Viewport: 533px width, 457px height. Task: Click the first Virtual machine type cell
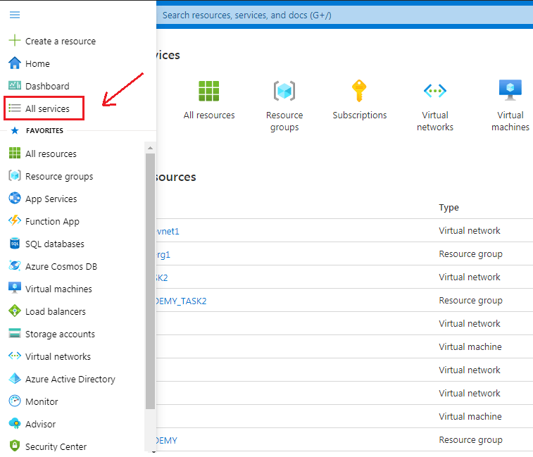(x=470, y=346)
